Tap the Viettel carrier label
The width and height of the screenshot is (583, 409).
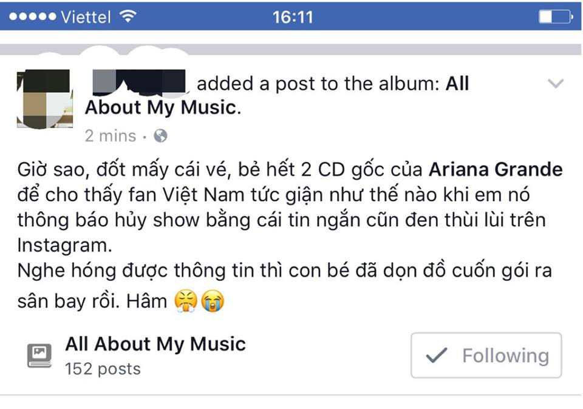[x=86, y=17]
